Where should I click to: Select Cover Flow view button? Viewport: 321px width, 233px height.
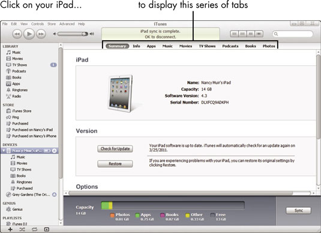click(x=259, y=34)
